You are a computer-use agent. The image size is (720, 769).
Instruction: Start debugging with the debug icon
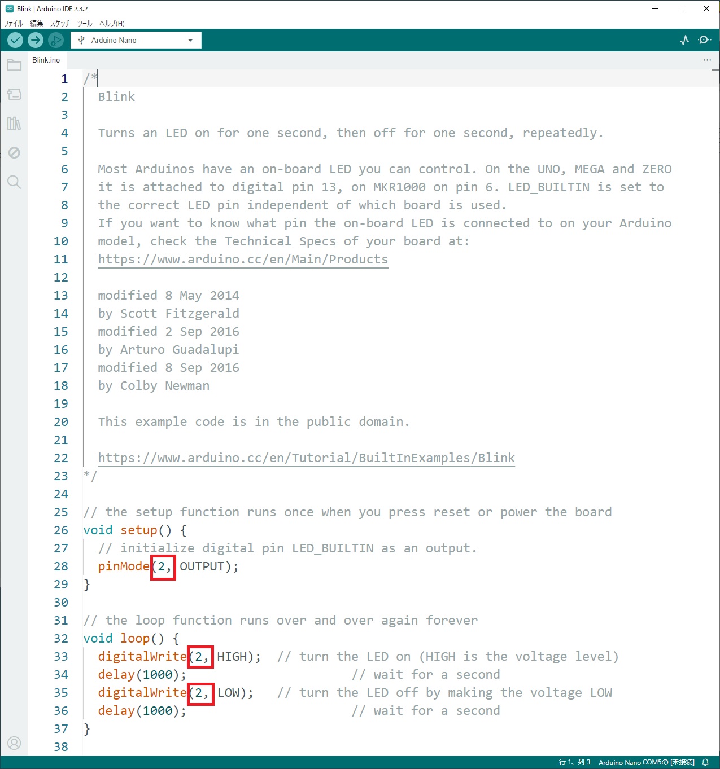pos(55,40)
